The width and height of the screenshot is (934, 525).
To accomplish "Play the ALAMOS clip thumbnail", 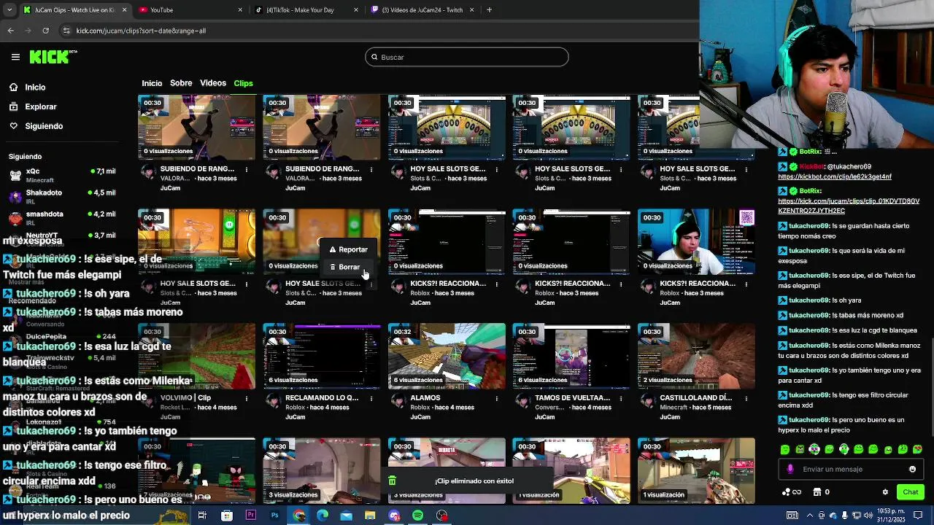I will pyautogui.click(x=447, y=354).
